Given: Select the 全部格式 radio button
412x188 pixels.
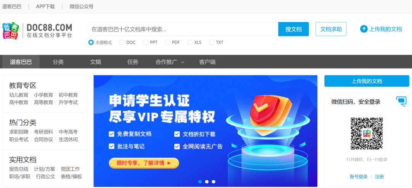Looking at the screenshot, I should click(x=91, y=42).
